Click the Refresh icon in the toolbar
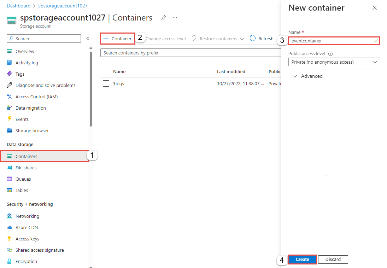 coord(253,39)
